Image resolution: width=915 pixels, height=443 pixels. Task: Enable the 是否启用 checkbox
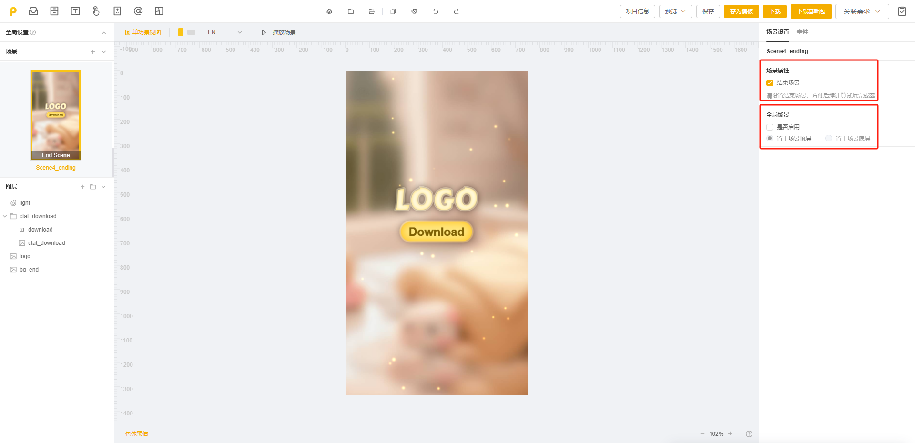pyautogui.click(x=770, y=127)
